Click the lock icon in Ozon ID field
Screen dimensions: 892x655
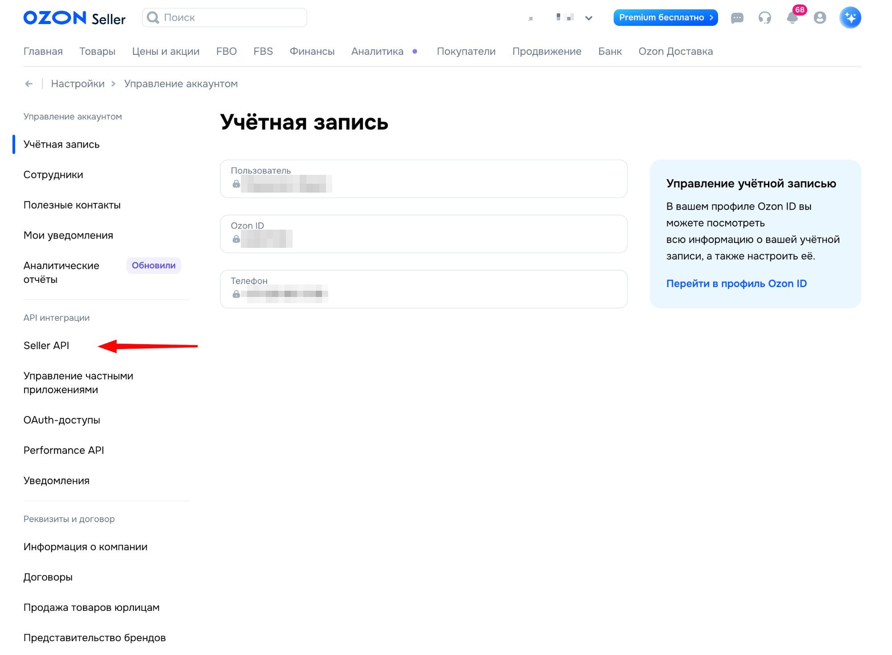point(236,239)
